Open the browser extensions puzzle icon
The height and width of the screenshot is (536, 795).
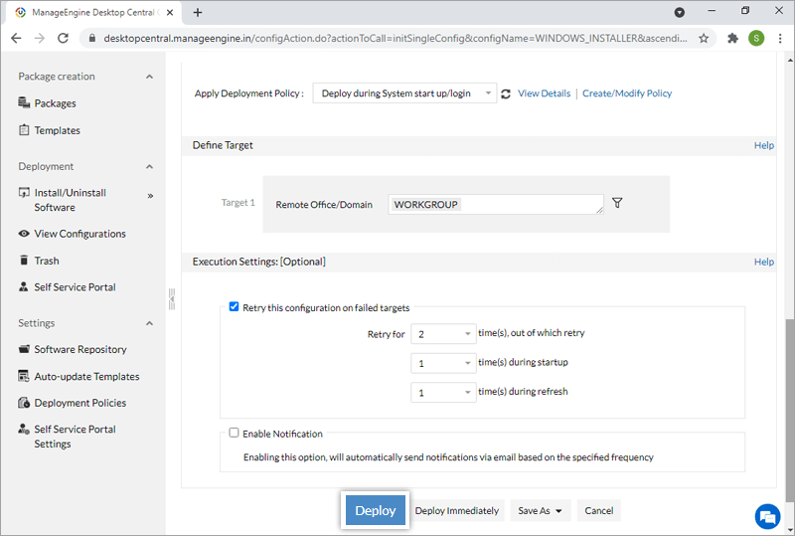(x=732, y=38)
